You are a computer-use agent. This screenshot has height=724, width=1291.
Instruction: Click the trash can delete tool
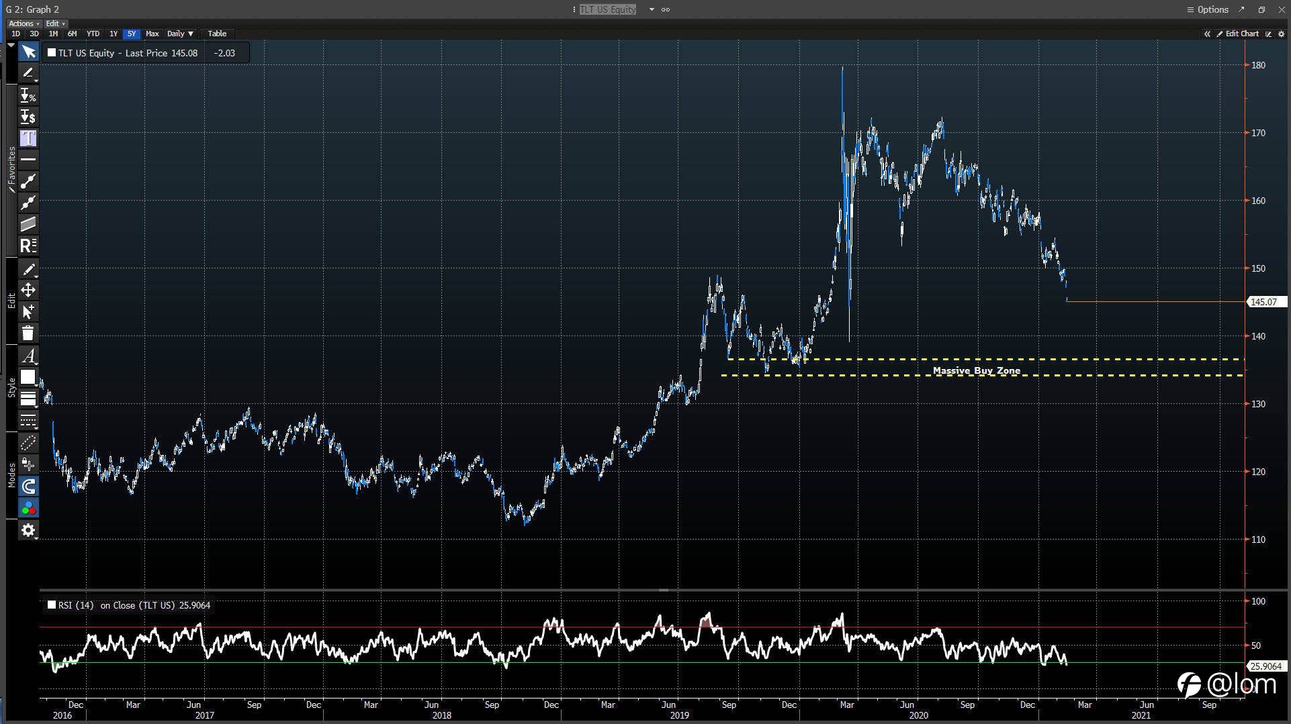click(x=28, y=333)
